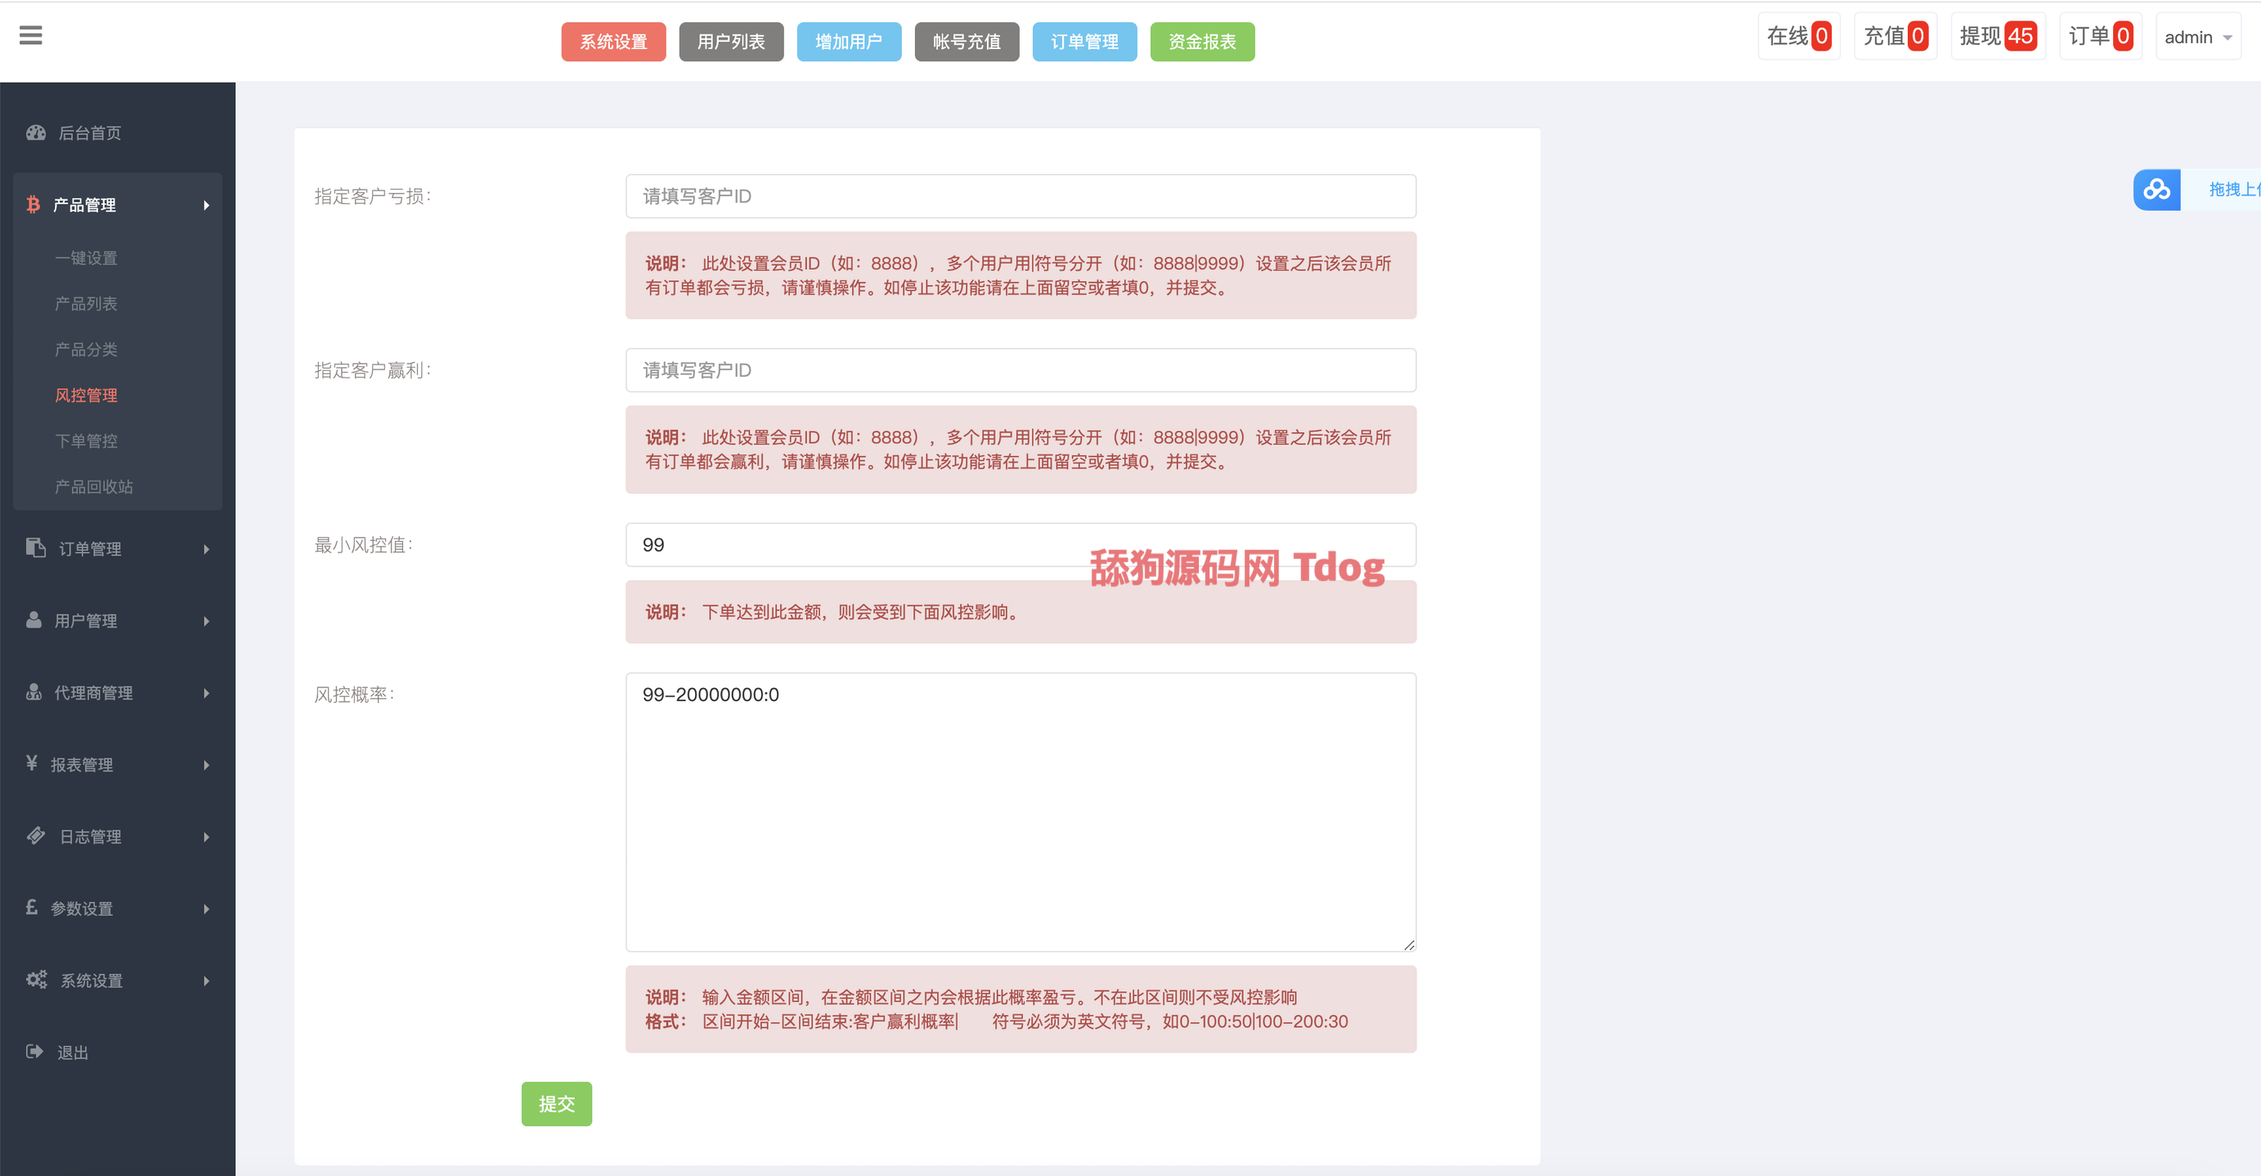Expand the 参数设置 sidebar menu arrow
This screenshot has height=1176, width=2261.
206,909
